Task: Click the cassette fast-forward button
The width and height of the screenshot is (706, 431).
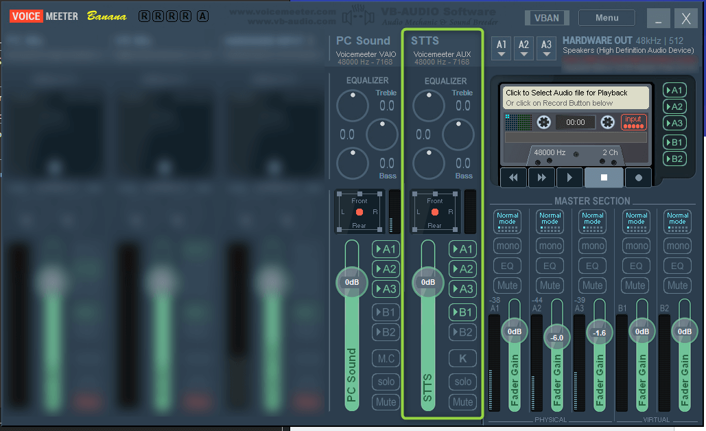Action: coord(541,178)
